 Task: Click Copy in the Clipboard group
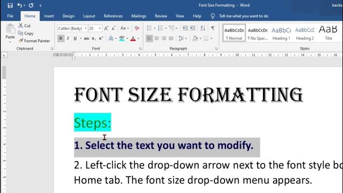coord(26,33)
